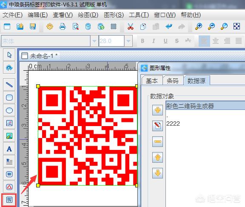The image size is (245, 207).
Task: Save the document with the floppy icon
Action: click(33, 26)
